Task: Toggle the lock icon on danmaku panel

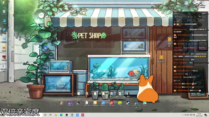Action: pyautogui.click(x=203, y=13)
